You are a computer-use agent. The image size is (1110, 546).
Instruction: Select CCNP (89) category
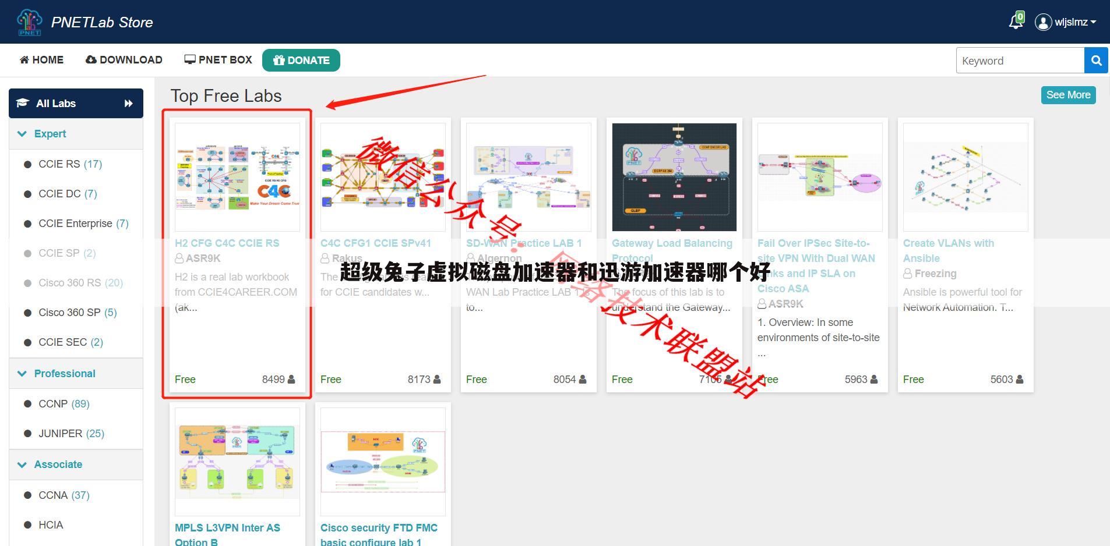click(x=64, y=404)
